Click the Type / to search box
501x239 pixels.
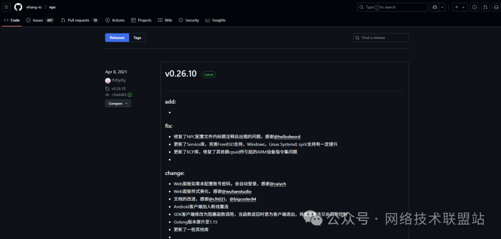point(392,7)
